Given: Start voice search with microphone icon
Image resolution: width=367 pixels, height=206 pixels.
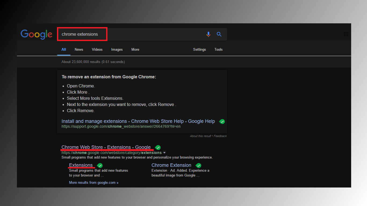Looking at the screenshot, I should 208,34.
